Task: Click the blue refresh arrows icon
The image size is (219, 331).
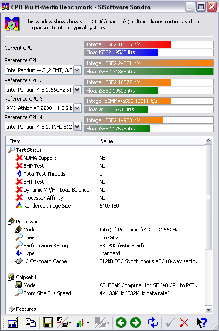Action: (153, 323)
